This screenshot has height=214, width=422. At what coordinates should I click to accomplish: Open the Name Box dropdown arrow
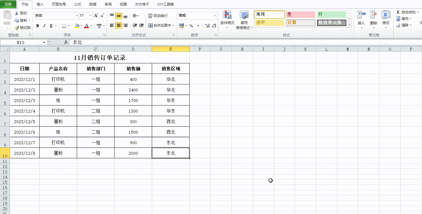pos(44,43)
